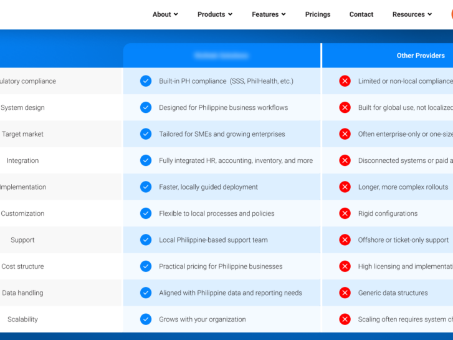Go to the Pricings page
Screen dimensions: 453x340
point(318,14)
